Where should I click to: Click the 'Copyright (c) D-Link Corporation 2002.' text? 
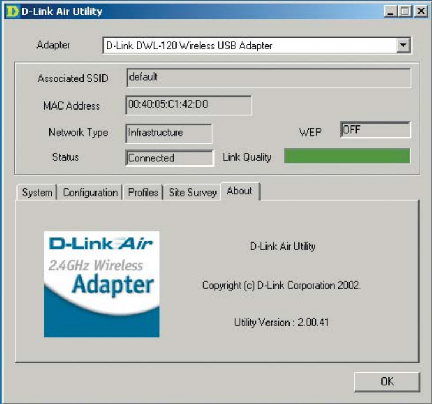[281, 285]
